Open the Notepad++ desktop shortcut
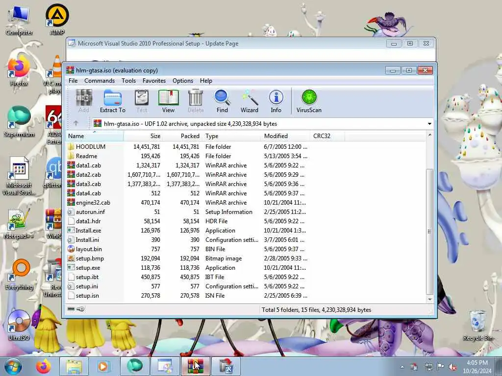The image size is (502, 376). tap(19, 224)
